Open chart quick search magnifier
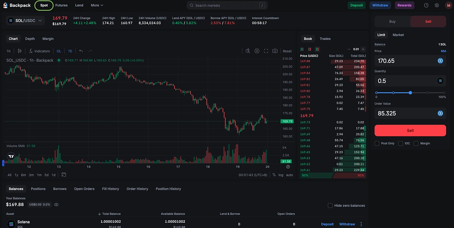The image size is (454, 228). click(x=248, y=51)
